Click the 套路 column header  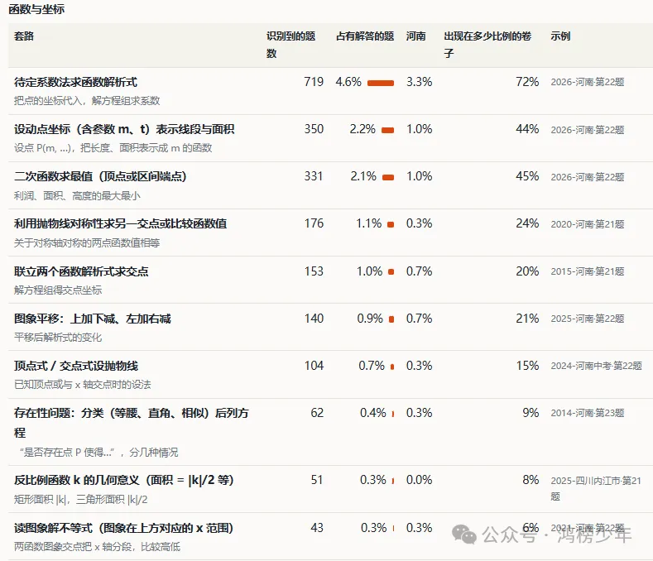(x=24, y=36)
